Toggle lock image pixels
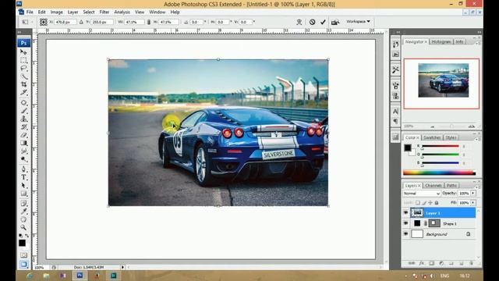This screenshot has width=499, height=281. (x=424, y=203)
